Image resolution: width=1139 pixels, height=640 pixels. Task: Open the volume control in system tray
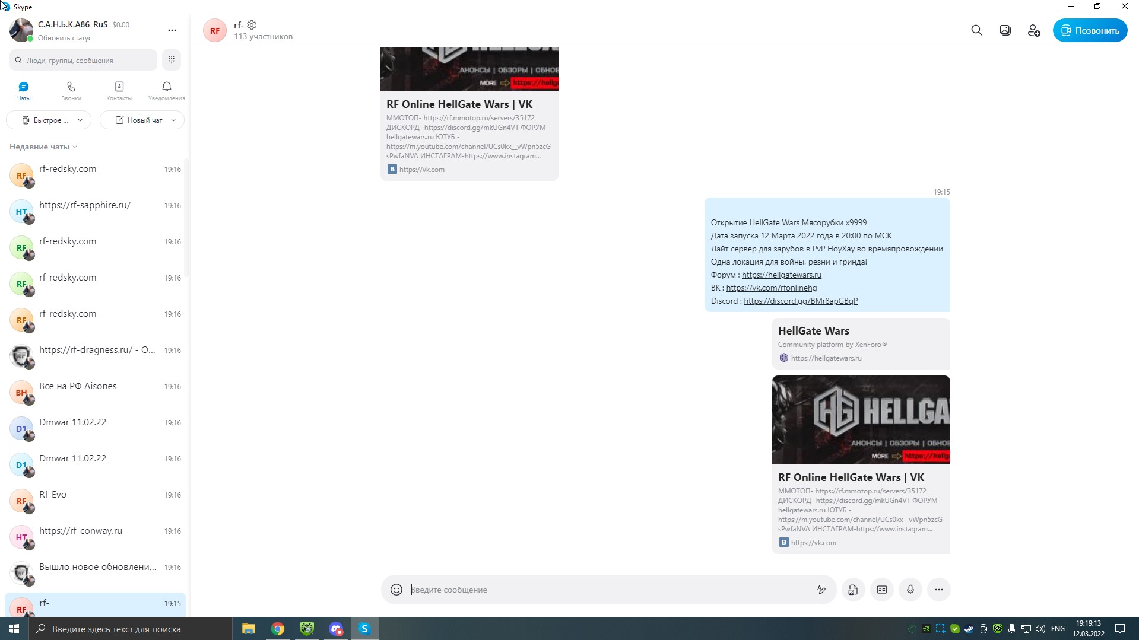pyautogui.click(x=1040, y=628)
